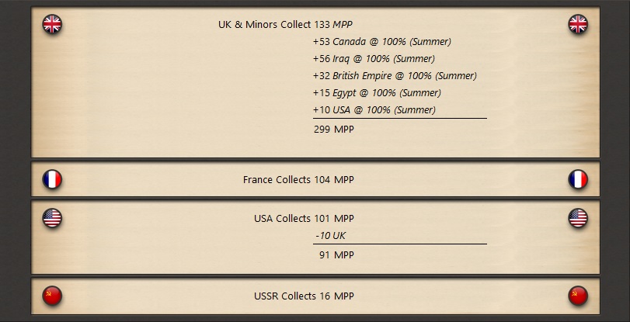630x322 pixels.
Task: Click the +15 Egypt entry
Action: pos(377,93)
